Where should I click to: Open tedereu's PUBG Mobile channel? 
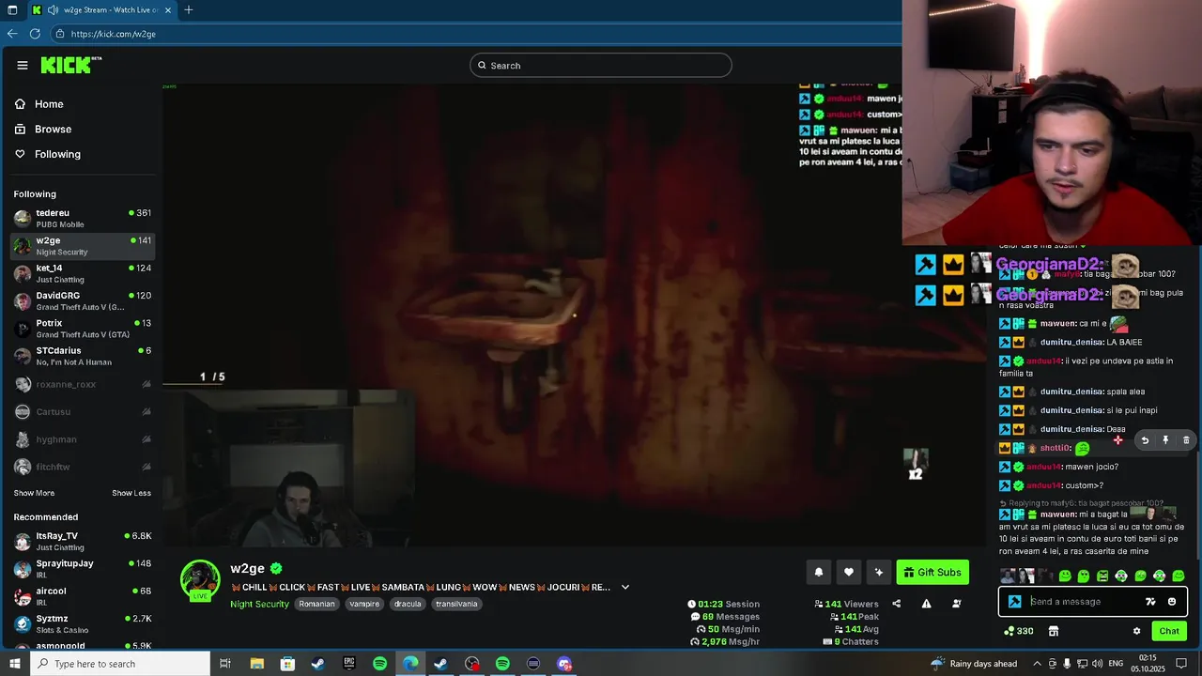(x=83, y=219)
